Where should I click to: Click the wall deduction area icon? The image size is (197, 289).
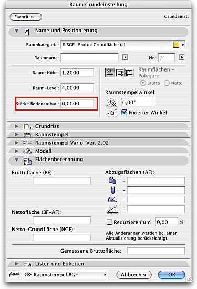pyautogui.click(x=112, y=181)
